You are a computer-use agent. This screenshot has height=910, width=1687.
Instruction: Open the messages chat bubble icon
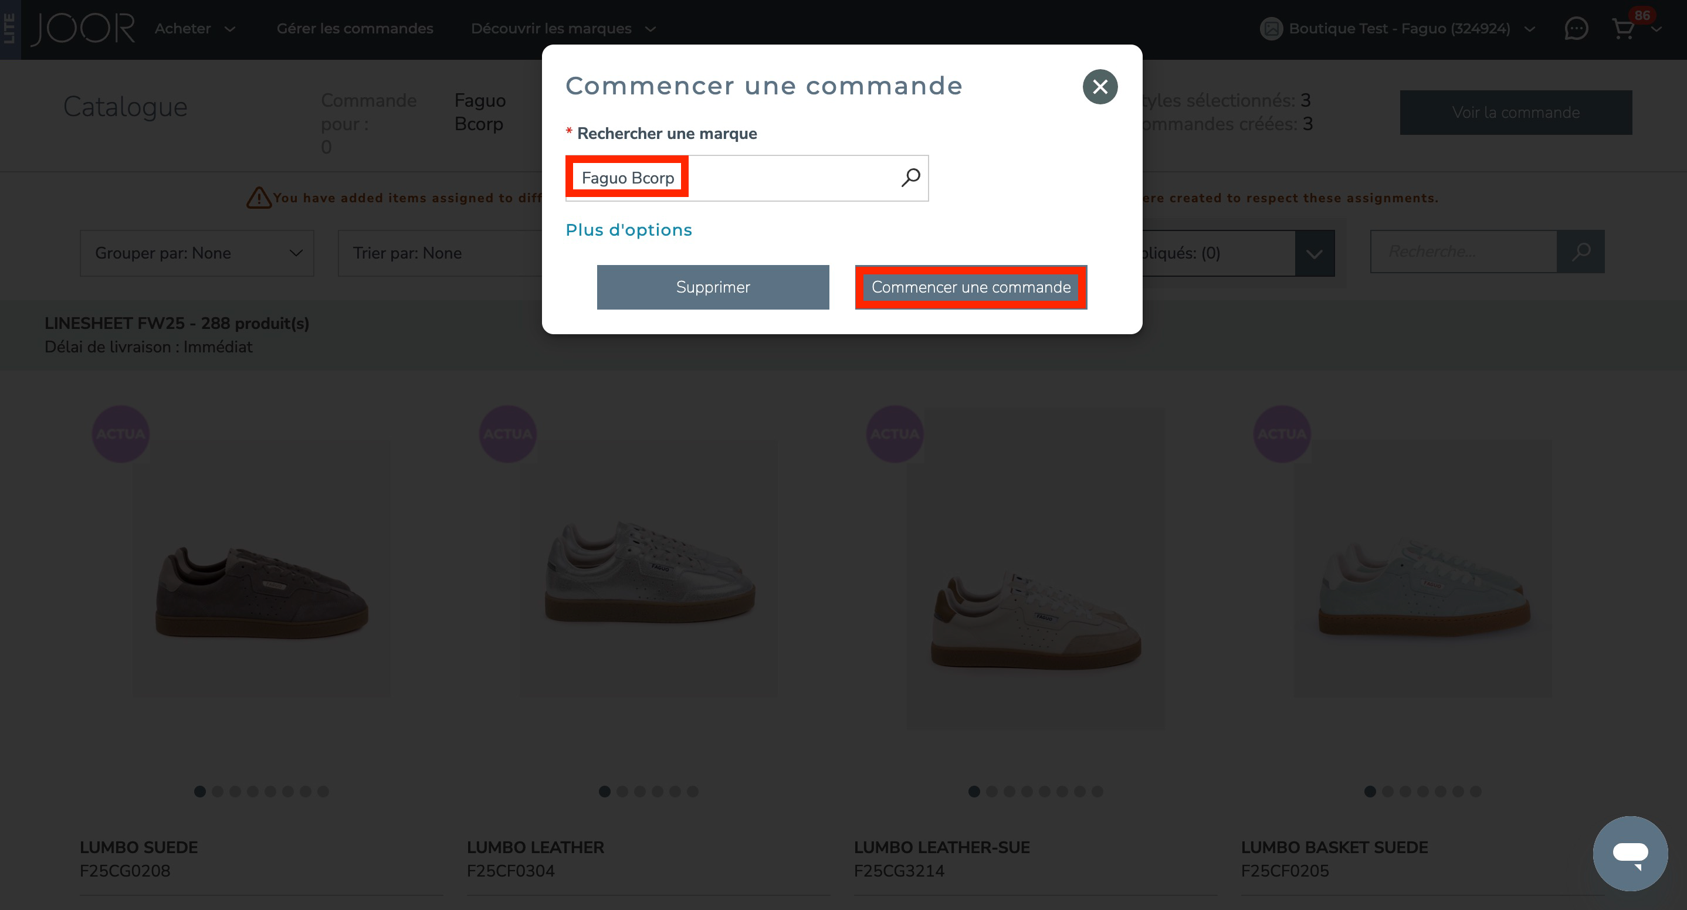[x=1576, y=29]
